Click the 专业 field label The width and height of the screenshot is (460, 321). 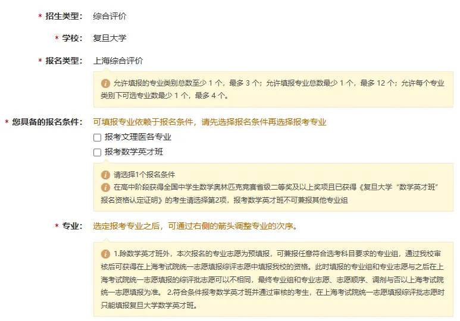(x=72, y=226)
